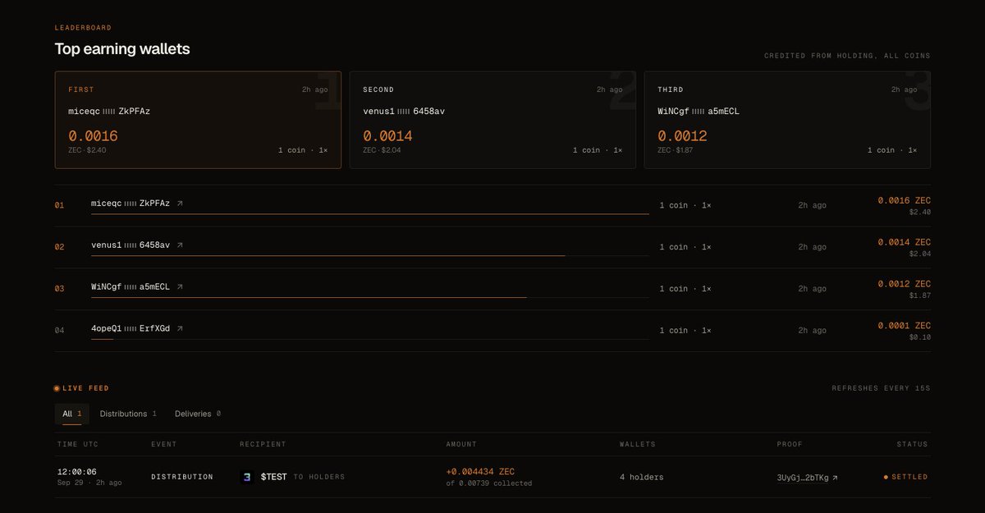This screenshot has height=513, width=985.
Task: Click the $TEST token logo icon
Action: 246,477
